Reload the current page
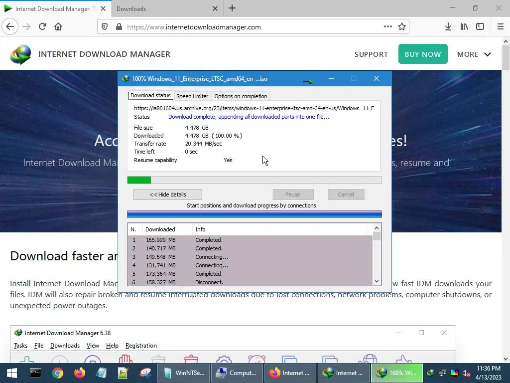 point(42,27)
